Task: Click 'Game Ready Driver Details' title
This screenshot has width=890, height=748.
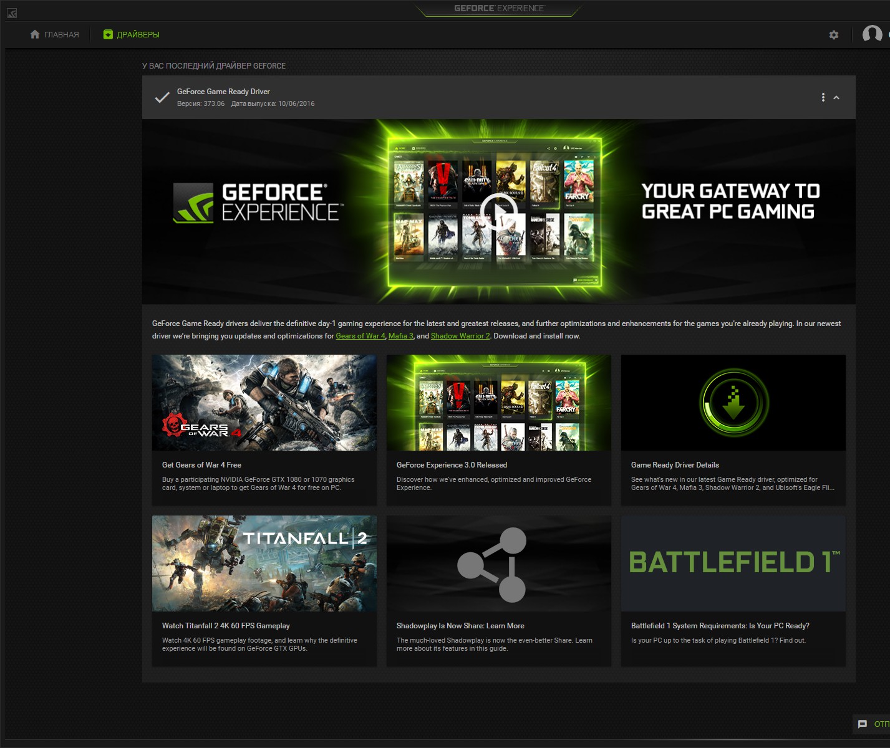Action: coord(675,465)
